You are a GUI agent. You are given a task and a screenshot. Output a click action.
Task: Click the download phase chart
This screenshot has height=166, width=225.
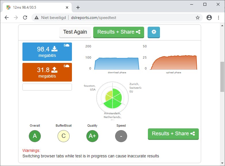(117, 63)
